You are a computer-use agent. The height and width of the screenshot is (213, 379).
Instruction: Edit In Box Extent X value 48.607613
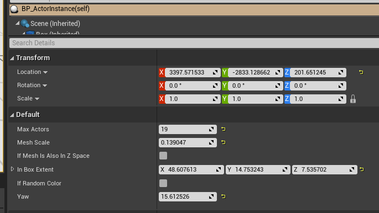(x=191, y=169)
